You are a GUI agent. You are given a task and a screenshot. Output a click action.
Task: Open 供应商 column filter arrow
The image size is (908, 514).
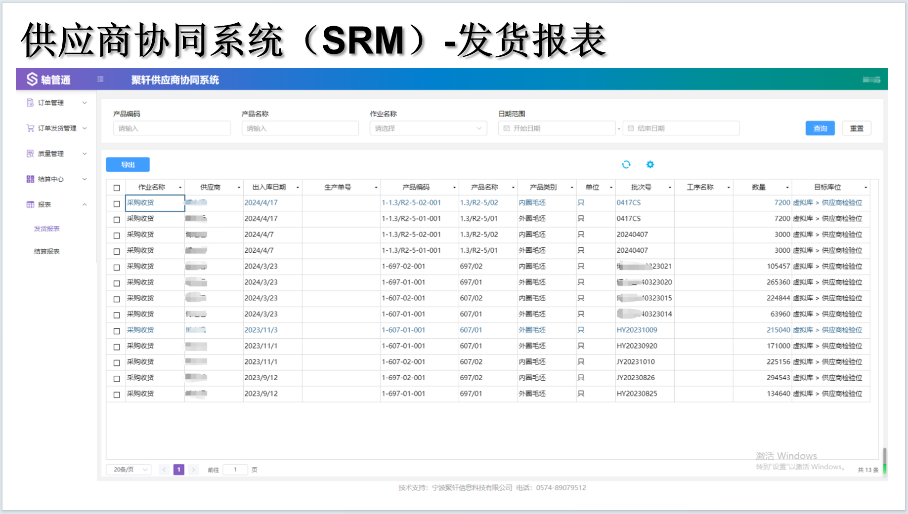(239, 188)
